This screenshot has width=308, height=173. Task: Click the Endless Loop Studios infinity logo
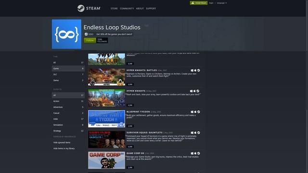66,34
